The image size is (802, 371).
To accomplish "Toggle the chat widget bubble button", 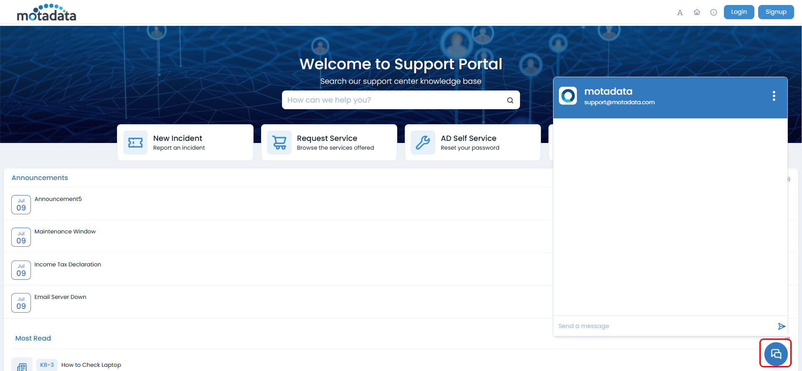I will 776,354.
